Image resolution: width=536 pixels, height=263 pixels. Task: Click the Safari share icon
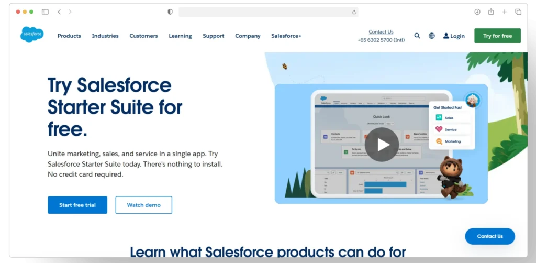point(491,12)
